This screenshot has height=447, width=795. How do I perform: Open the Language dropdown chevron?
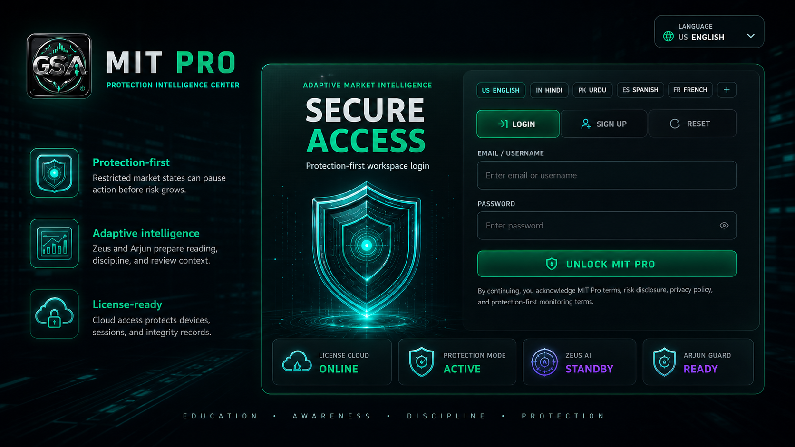tap(751, 36)
